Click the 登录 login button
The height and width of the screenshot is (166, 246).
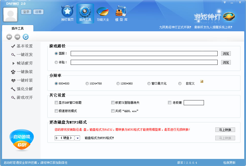[x=26, y=12]
